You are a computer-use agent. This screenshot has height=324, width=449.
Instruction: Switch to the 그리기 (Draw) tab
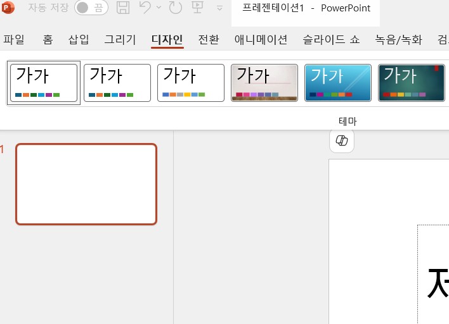click(120, 39)
